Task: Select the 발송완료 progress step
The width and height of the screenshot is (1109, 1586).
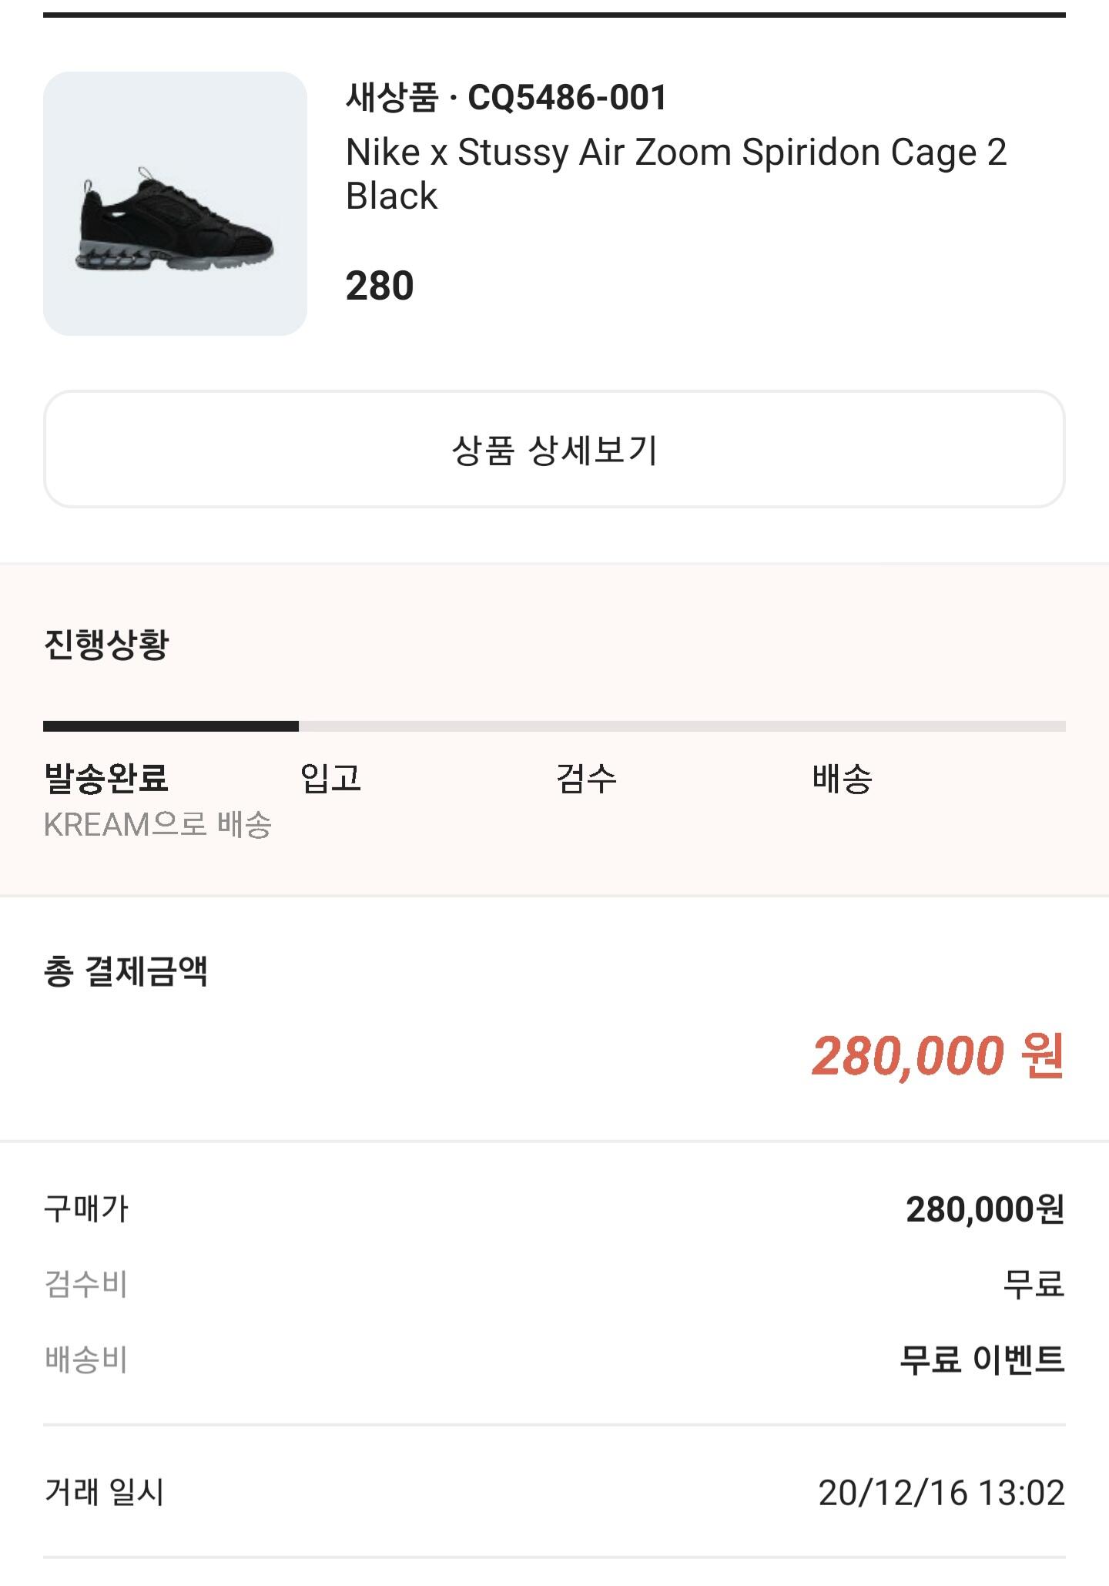Action: 106,778
